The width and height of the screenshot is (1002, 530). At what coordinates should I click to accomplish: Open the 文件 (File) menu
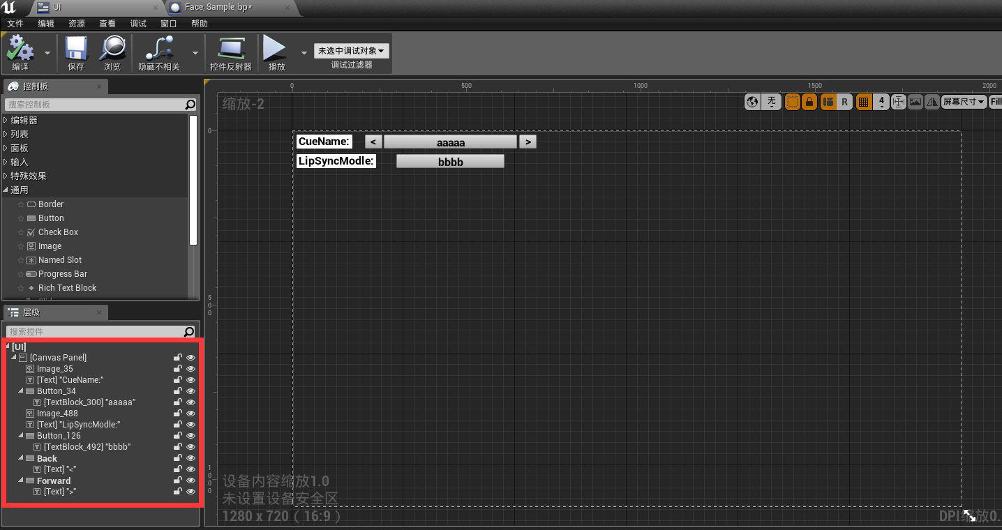15,24
